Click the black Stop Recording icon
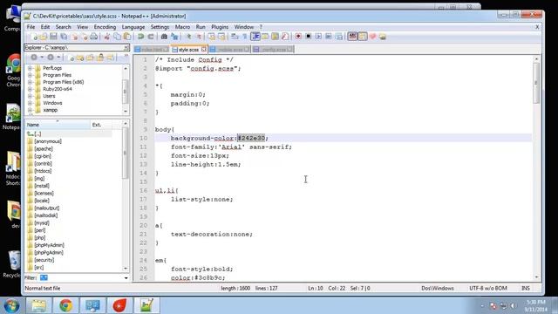558x314 pixels. [x=308, y=37]
